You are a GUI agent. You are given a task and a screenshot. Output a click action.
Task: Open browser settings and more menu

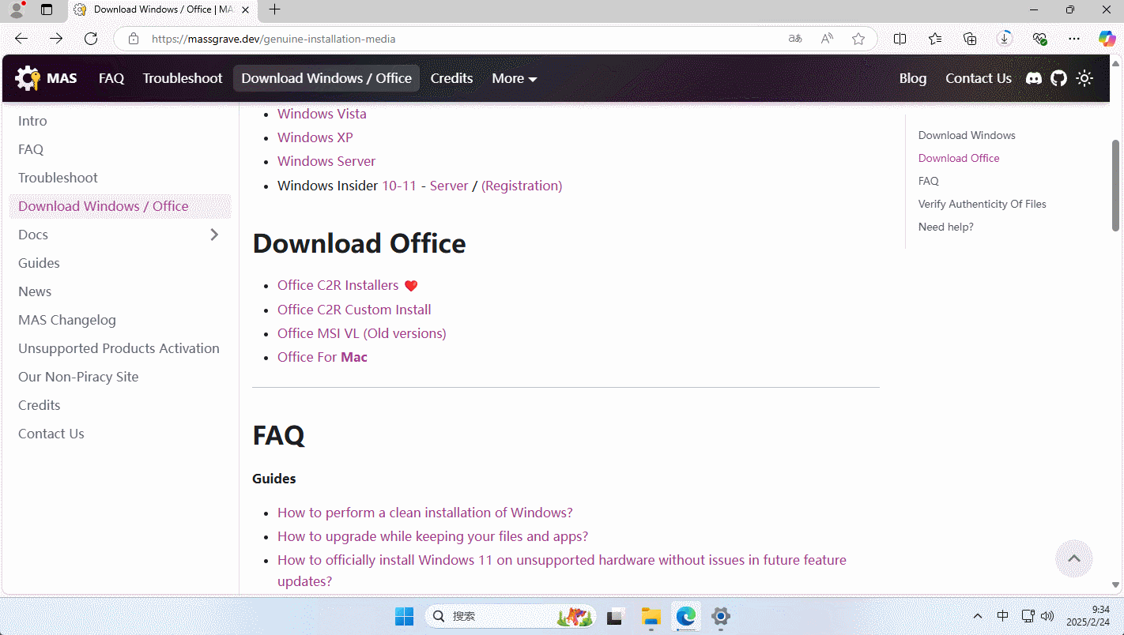(1073, 39)
